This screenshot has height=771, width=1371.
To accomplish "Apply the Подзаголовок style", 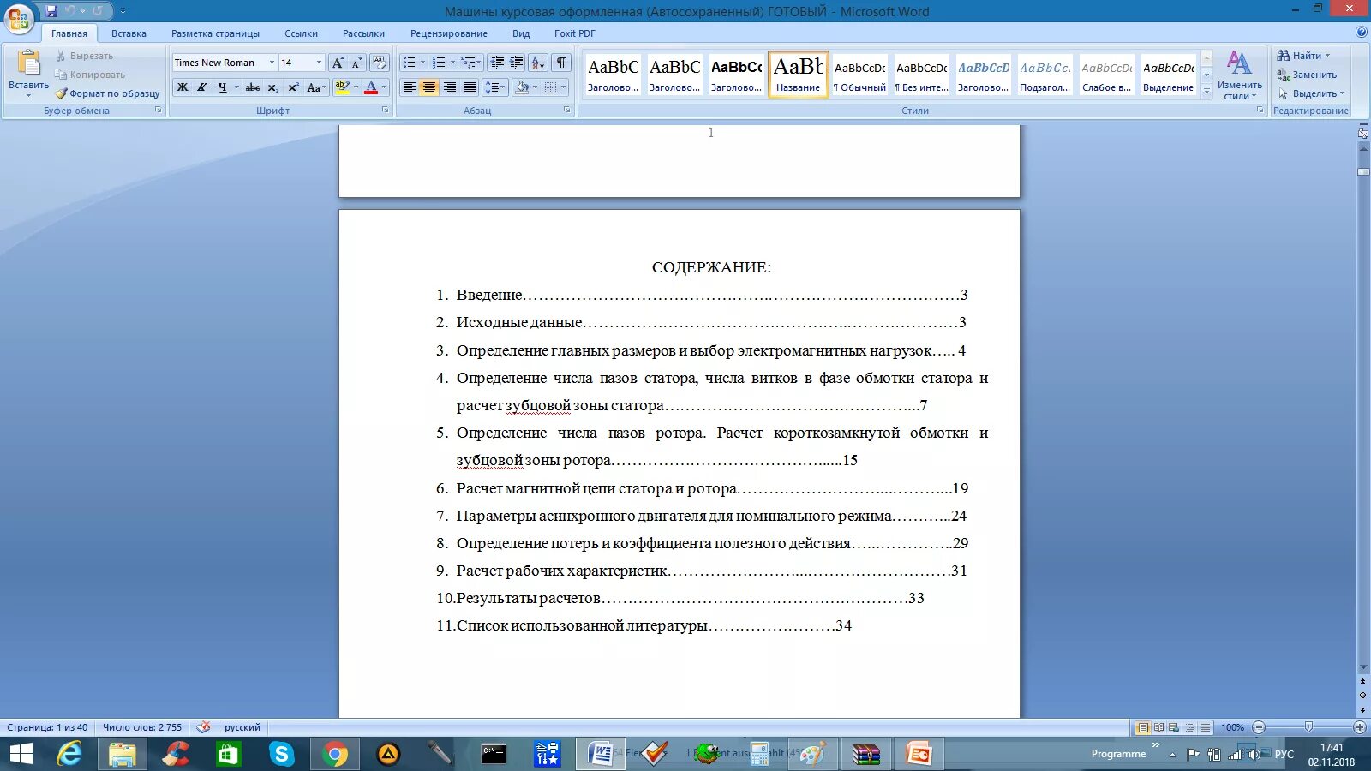I will [x=1045, y=75].
